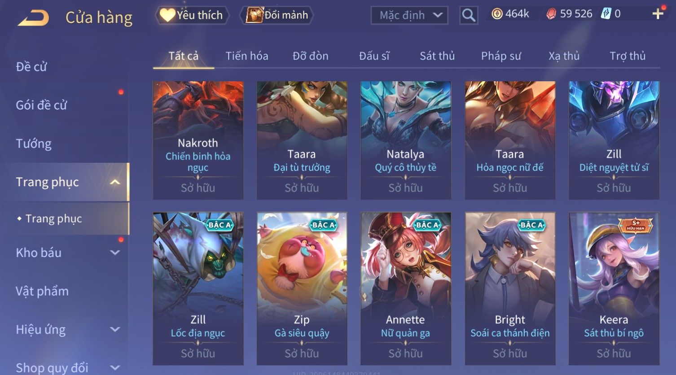
Task: Open Đổi mảnh chest exchange button
Action: coord(277,15)
